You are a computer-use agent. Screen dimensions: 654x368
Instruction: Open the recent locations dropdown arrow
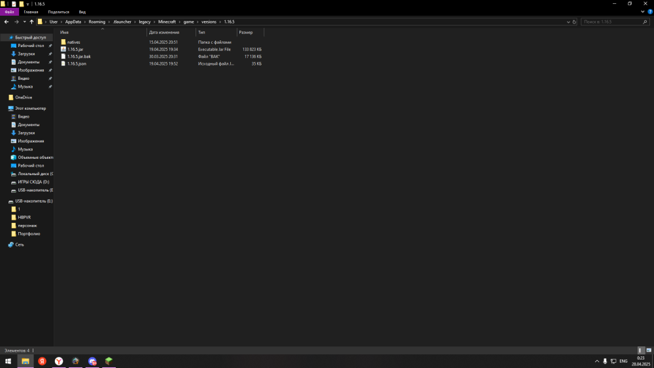tap(24, 22)
